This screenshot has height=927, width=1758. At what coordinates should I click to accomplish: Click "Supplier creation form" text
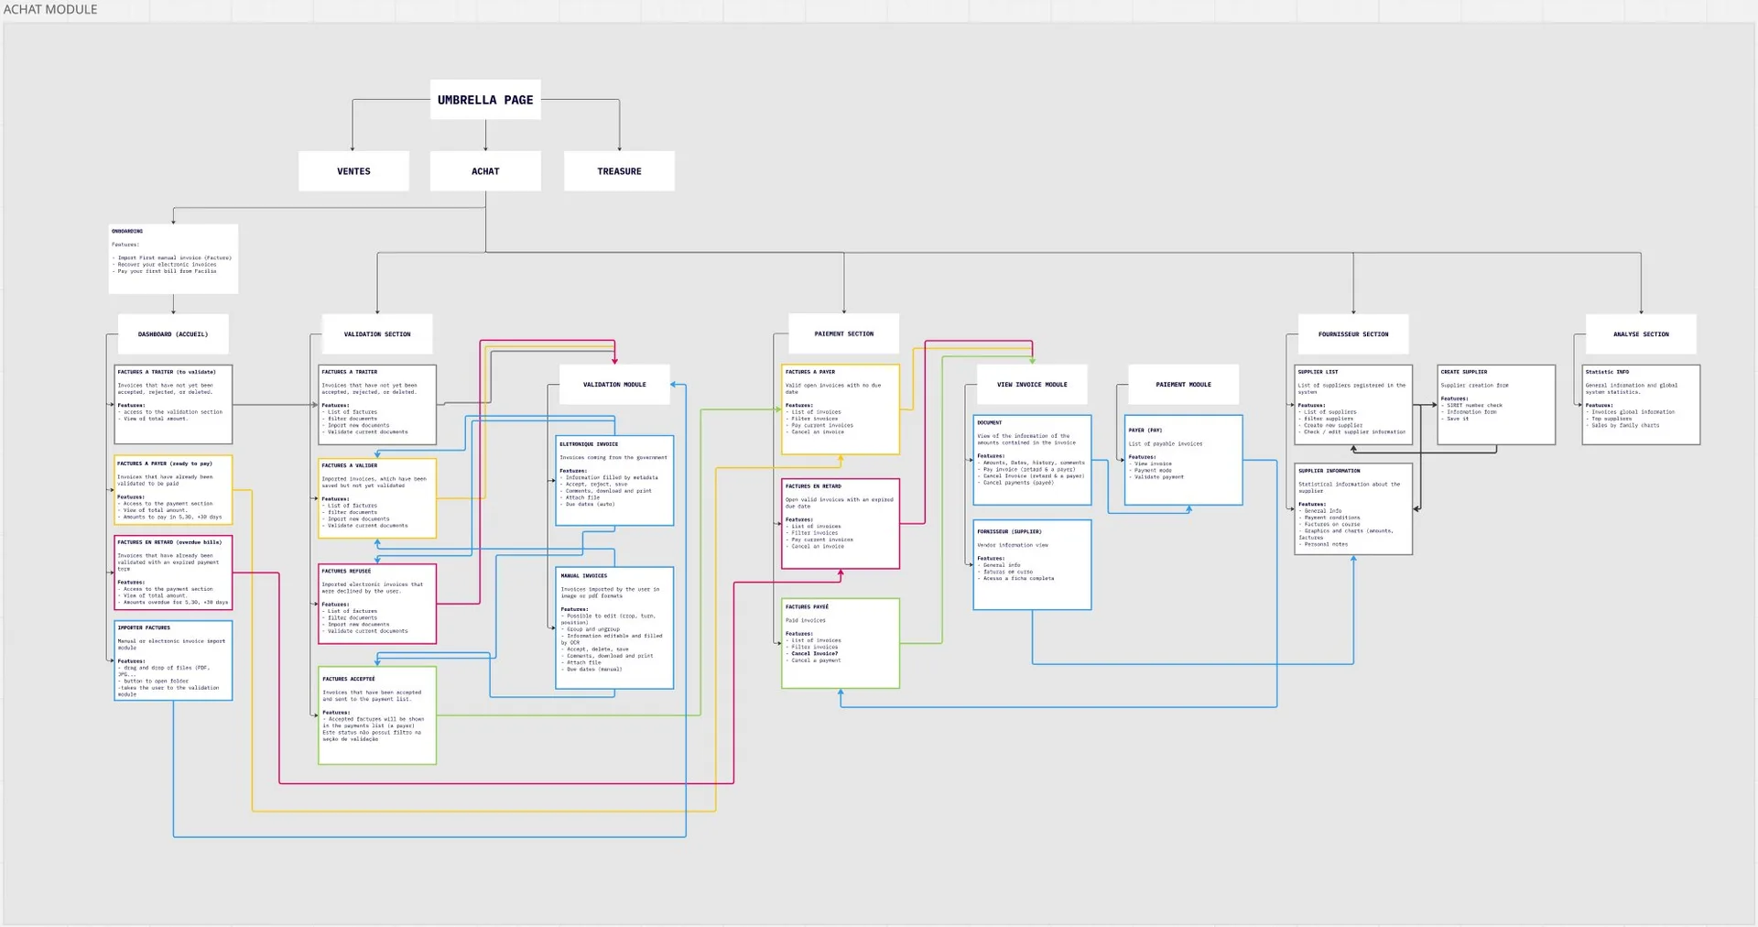1474,386
